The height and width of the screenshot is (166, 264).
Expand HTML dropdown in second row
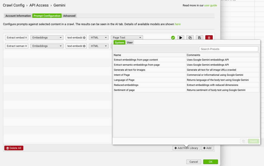coord(99,46)
